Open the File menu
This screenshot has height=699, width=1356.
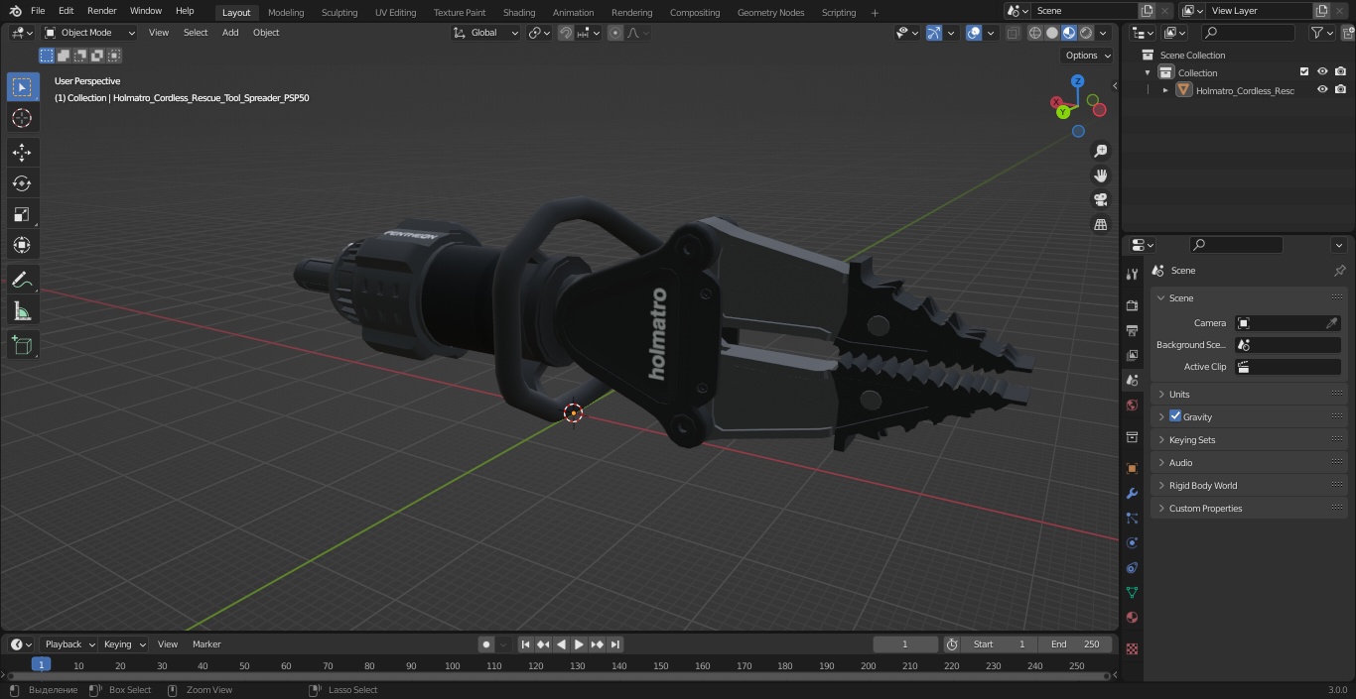click(x=38, y=11)
